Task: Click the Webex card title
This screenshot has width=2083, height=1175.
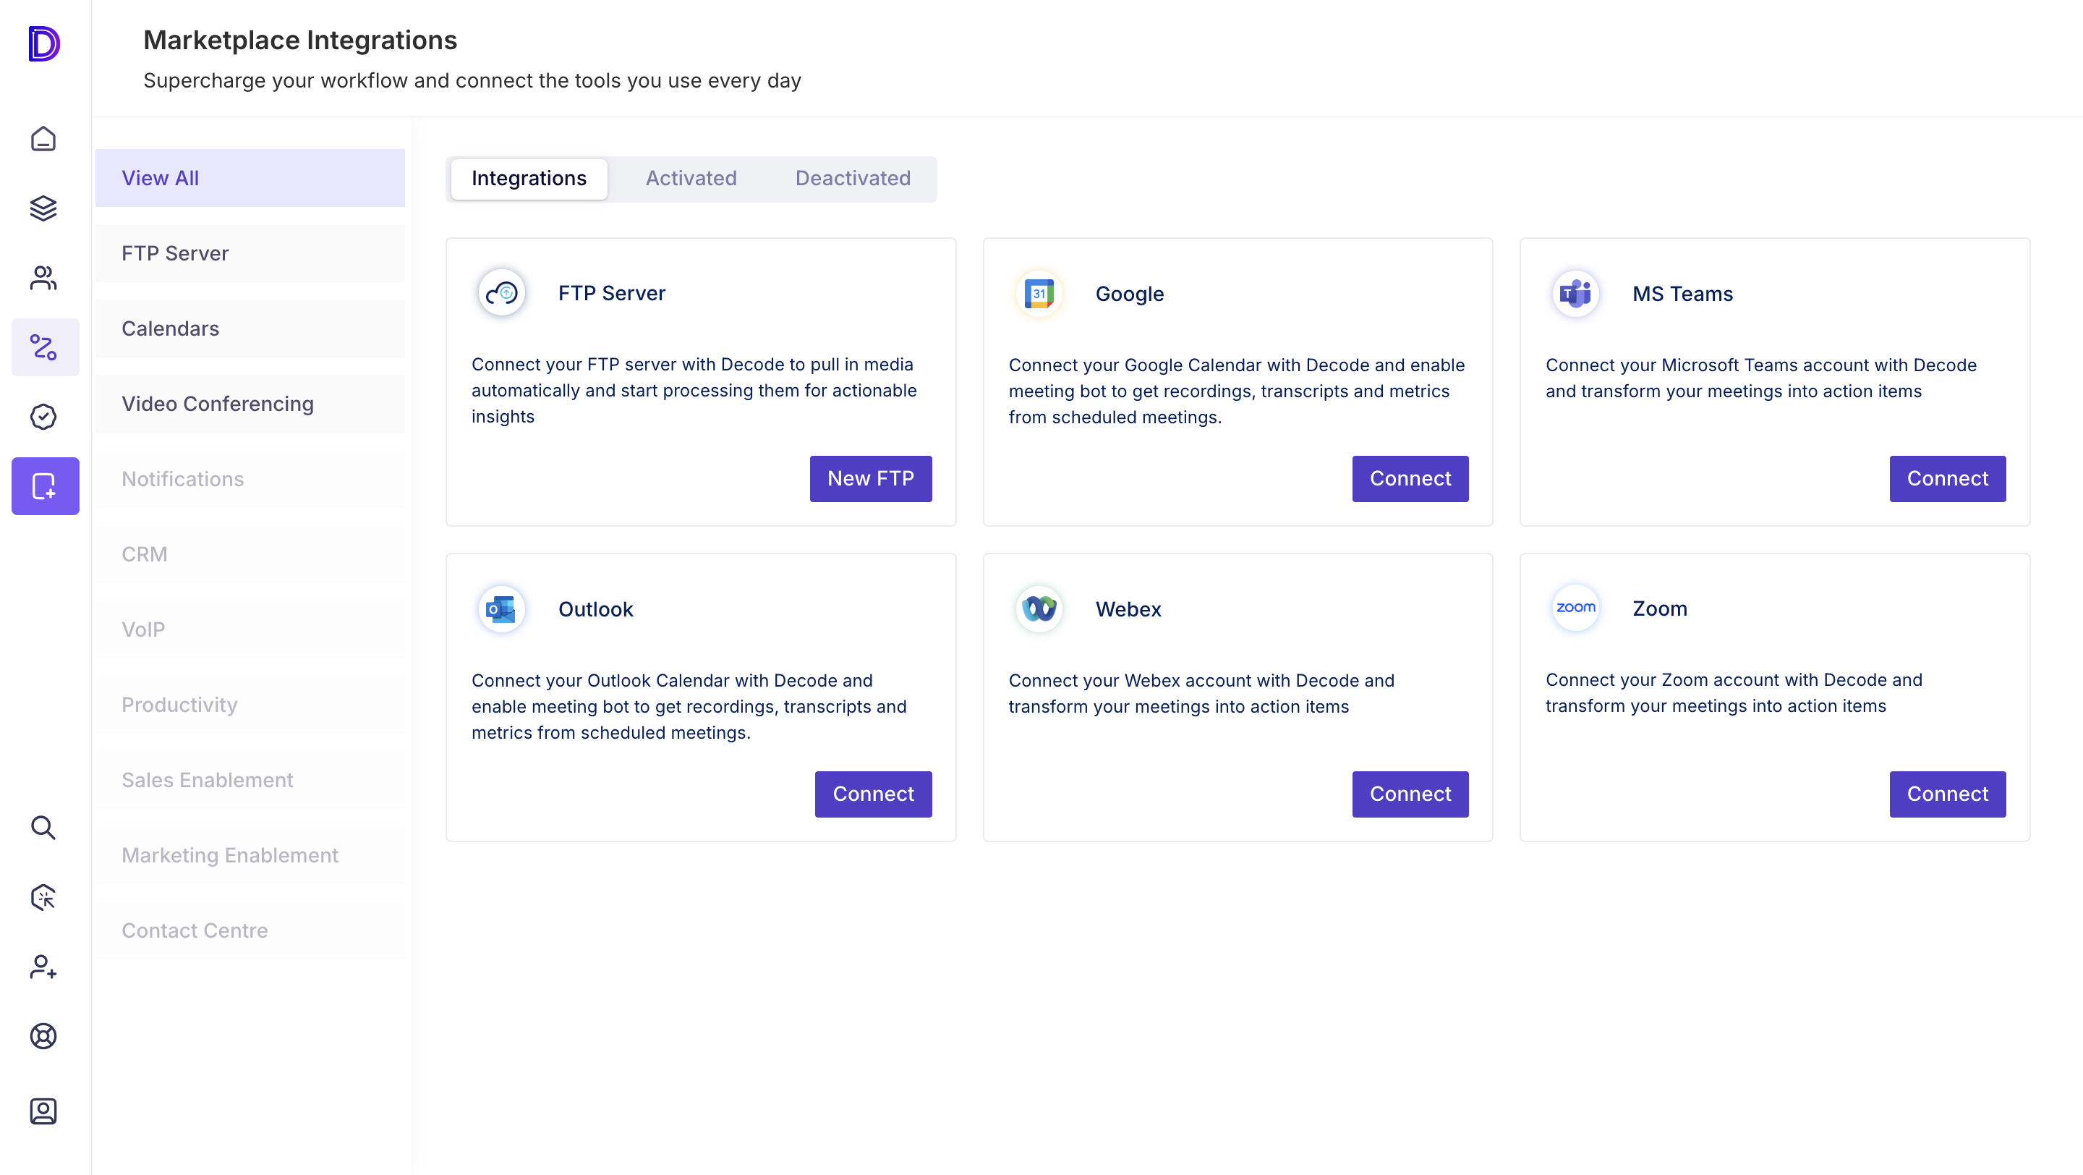Action: 1128,609
